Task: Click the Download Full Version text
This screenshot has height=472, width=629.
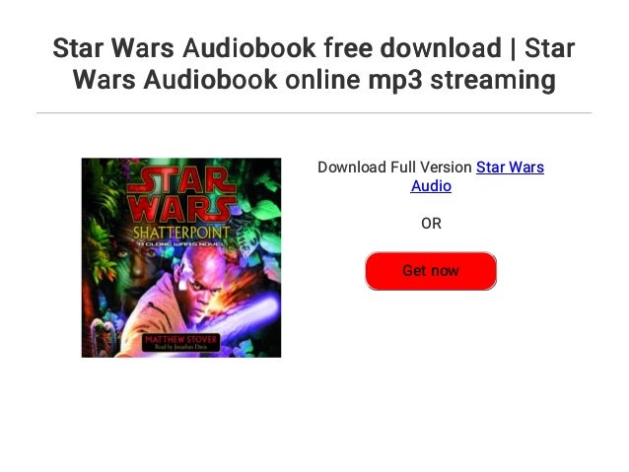Action: pyautogui.click(x=394, y=168)
